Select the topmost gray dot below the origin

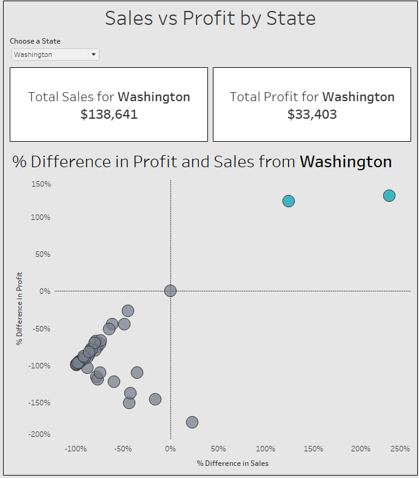(x=128, y=311)
